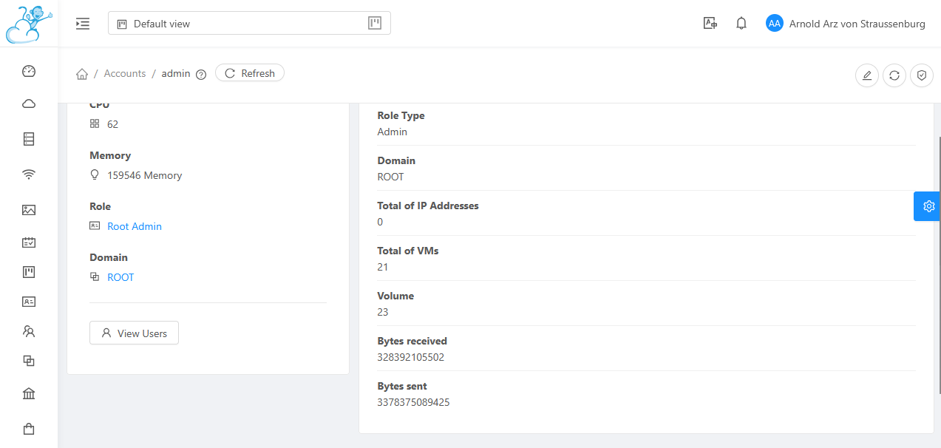Open the Offerings shopping-bag icon
This screenshot has width=941, height=448.
[x=28, y=428]
